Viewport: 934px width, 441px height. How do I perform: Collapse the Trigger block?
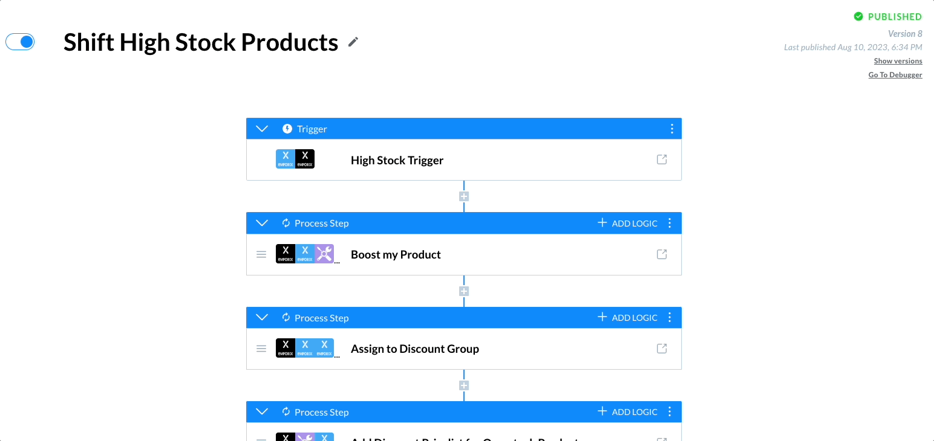coord(261,129)
